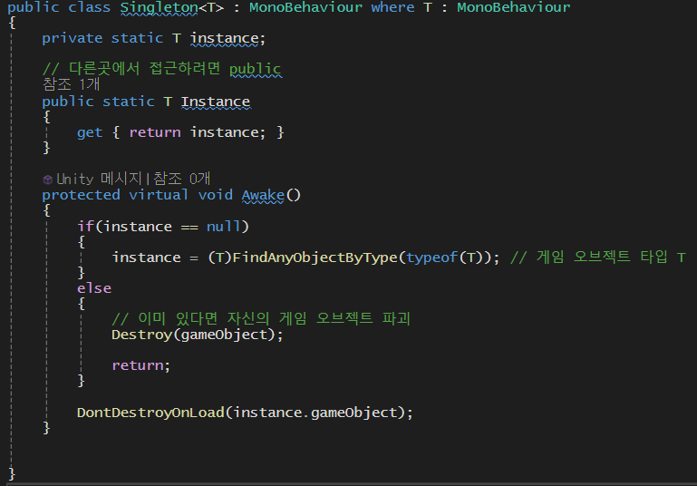Click the 'FindAnyObjectByType' method call
Screen dimensions: 697x486
click(x=315, y=258)
